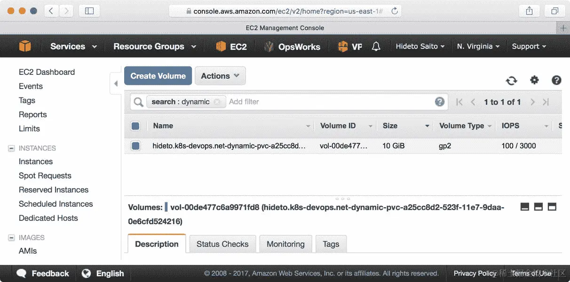Reload the page in address bar
This screenshot has height=282, width=570.
pos(394,10)
